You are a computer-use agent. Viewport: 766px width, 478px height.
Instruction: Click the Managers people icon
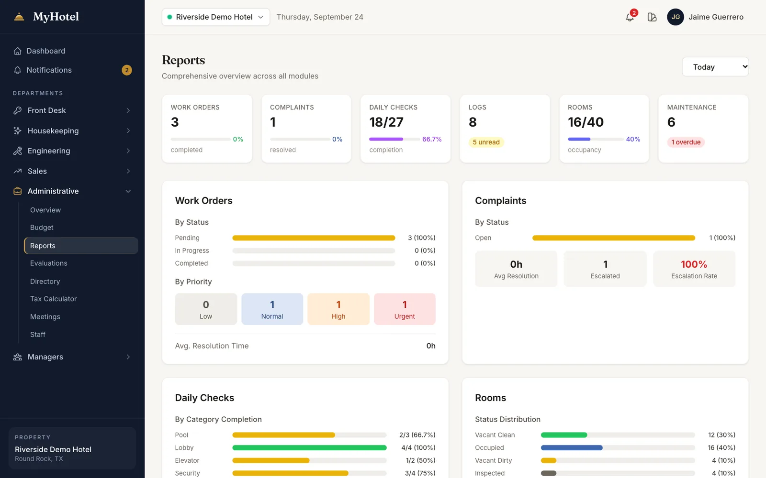(x=18, y=357)
